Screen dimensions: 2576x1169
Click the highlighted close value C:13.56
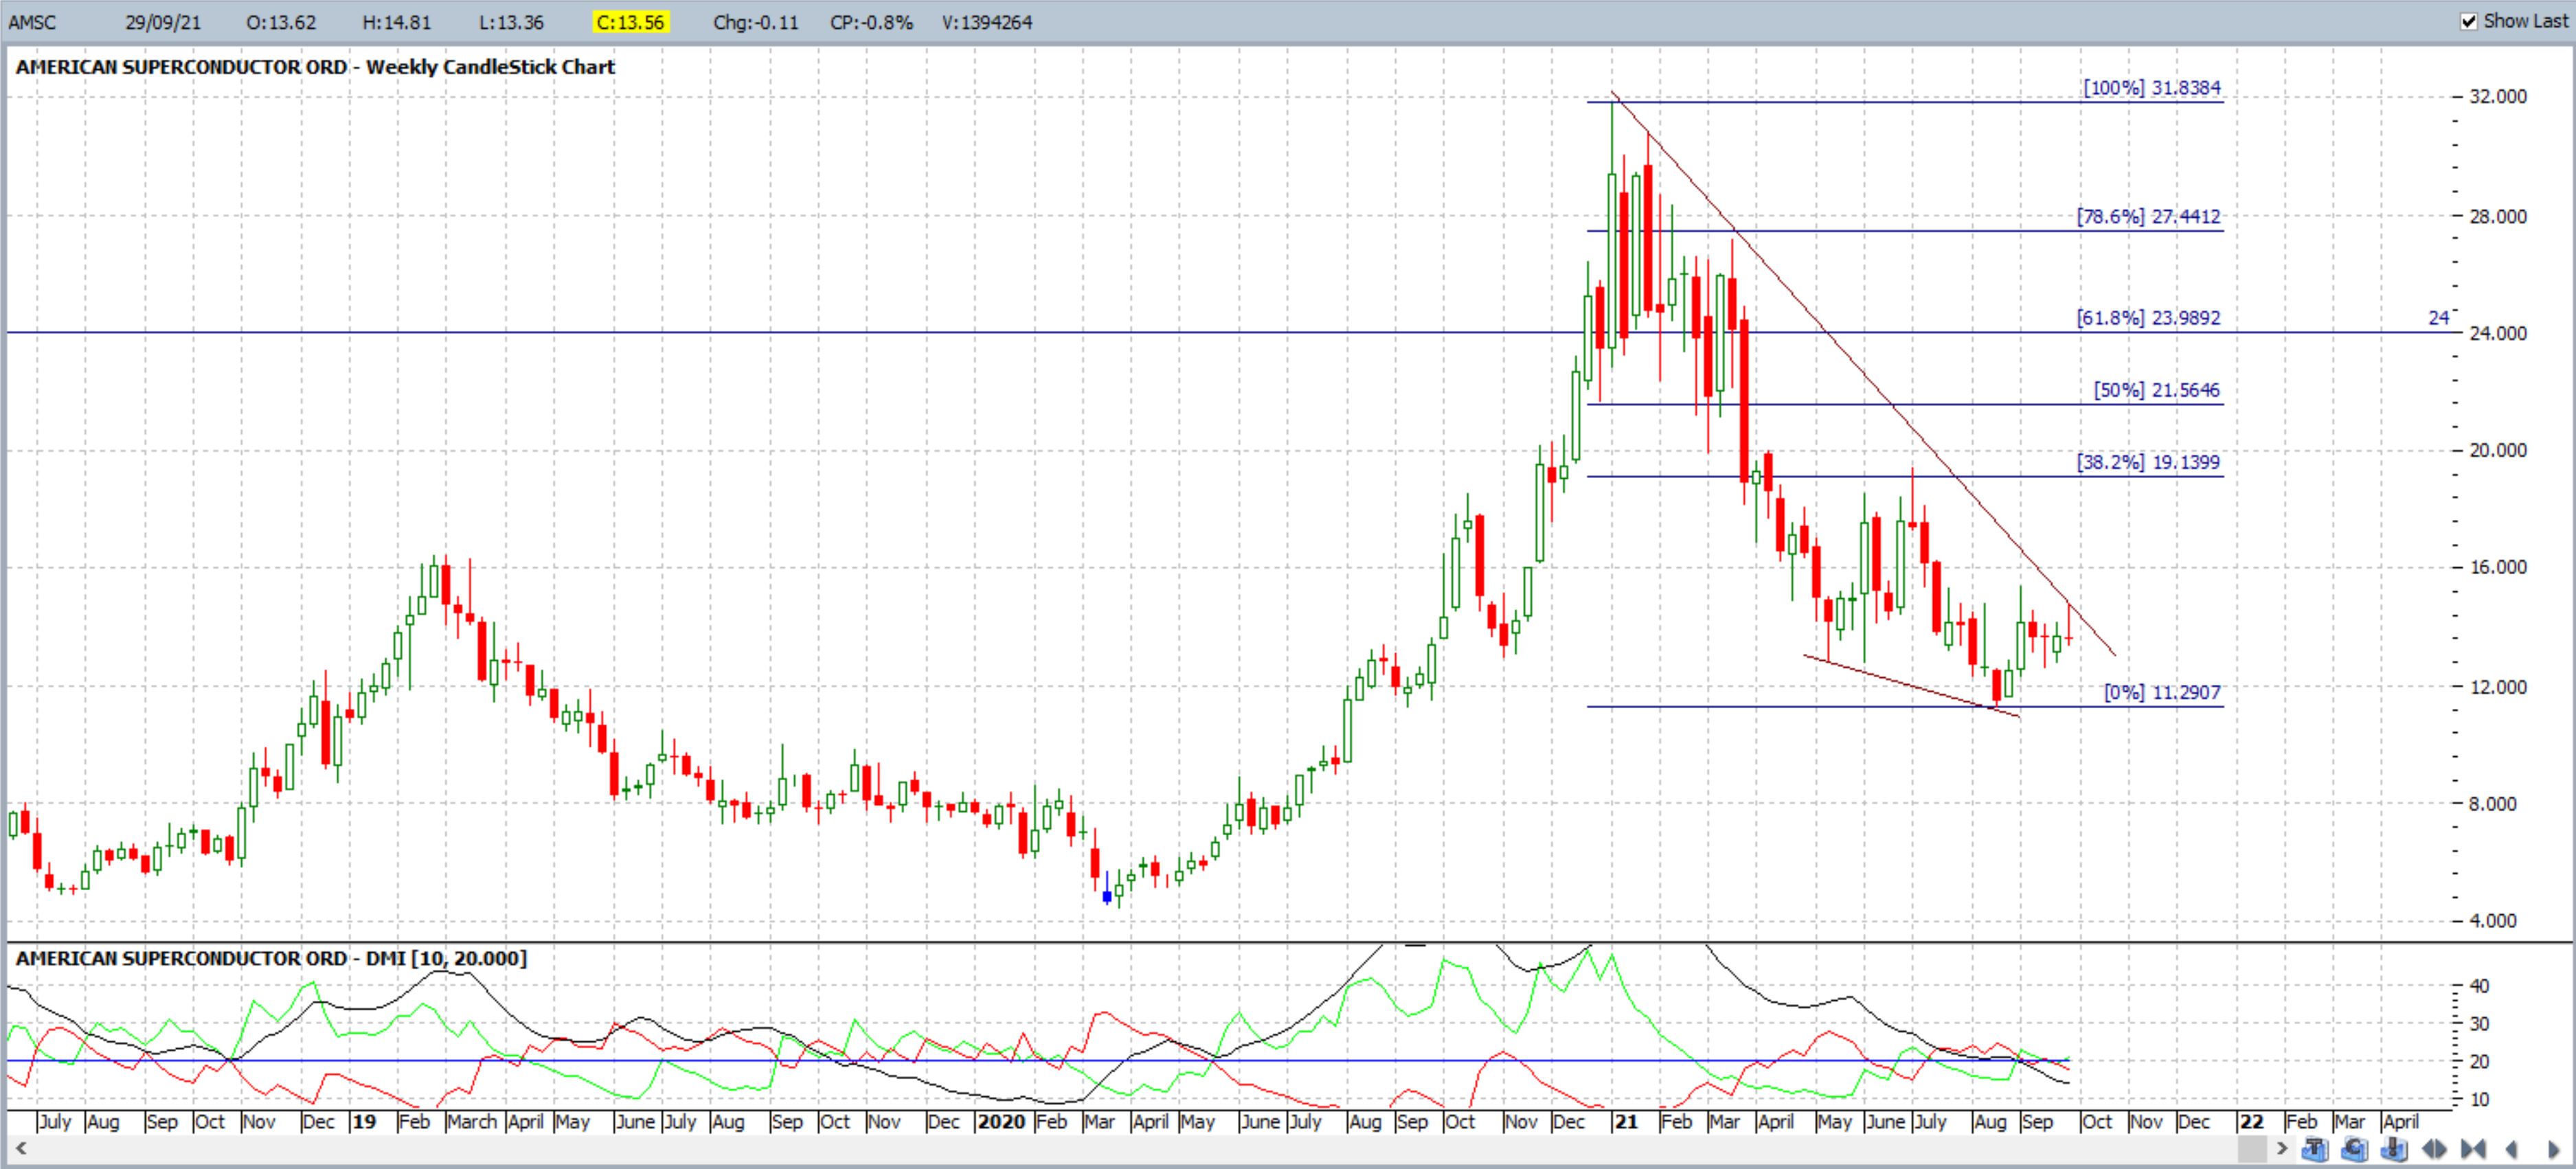[630, 22]
